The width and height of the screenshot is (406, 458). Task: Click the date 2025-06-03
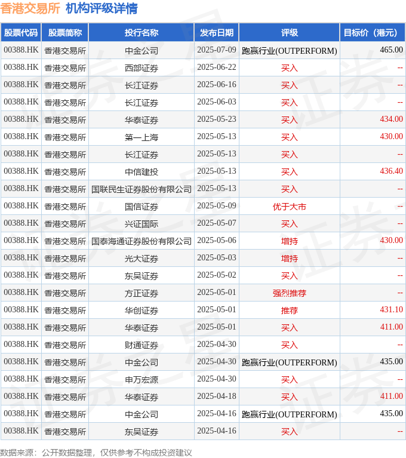pos(217,102)
